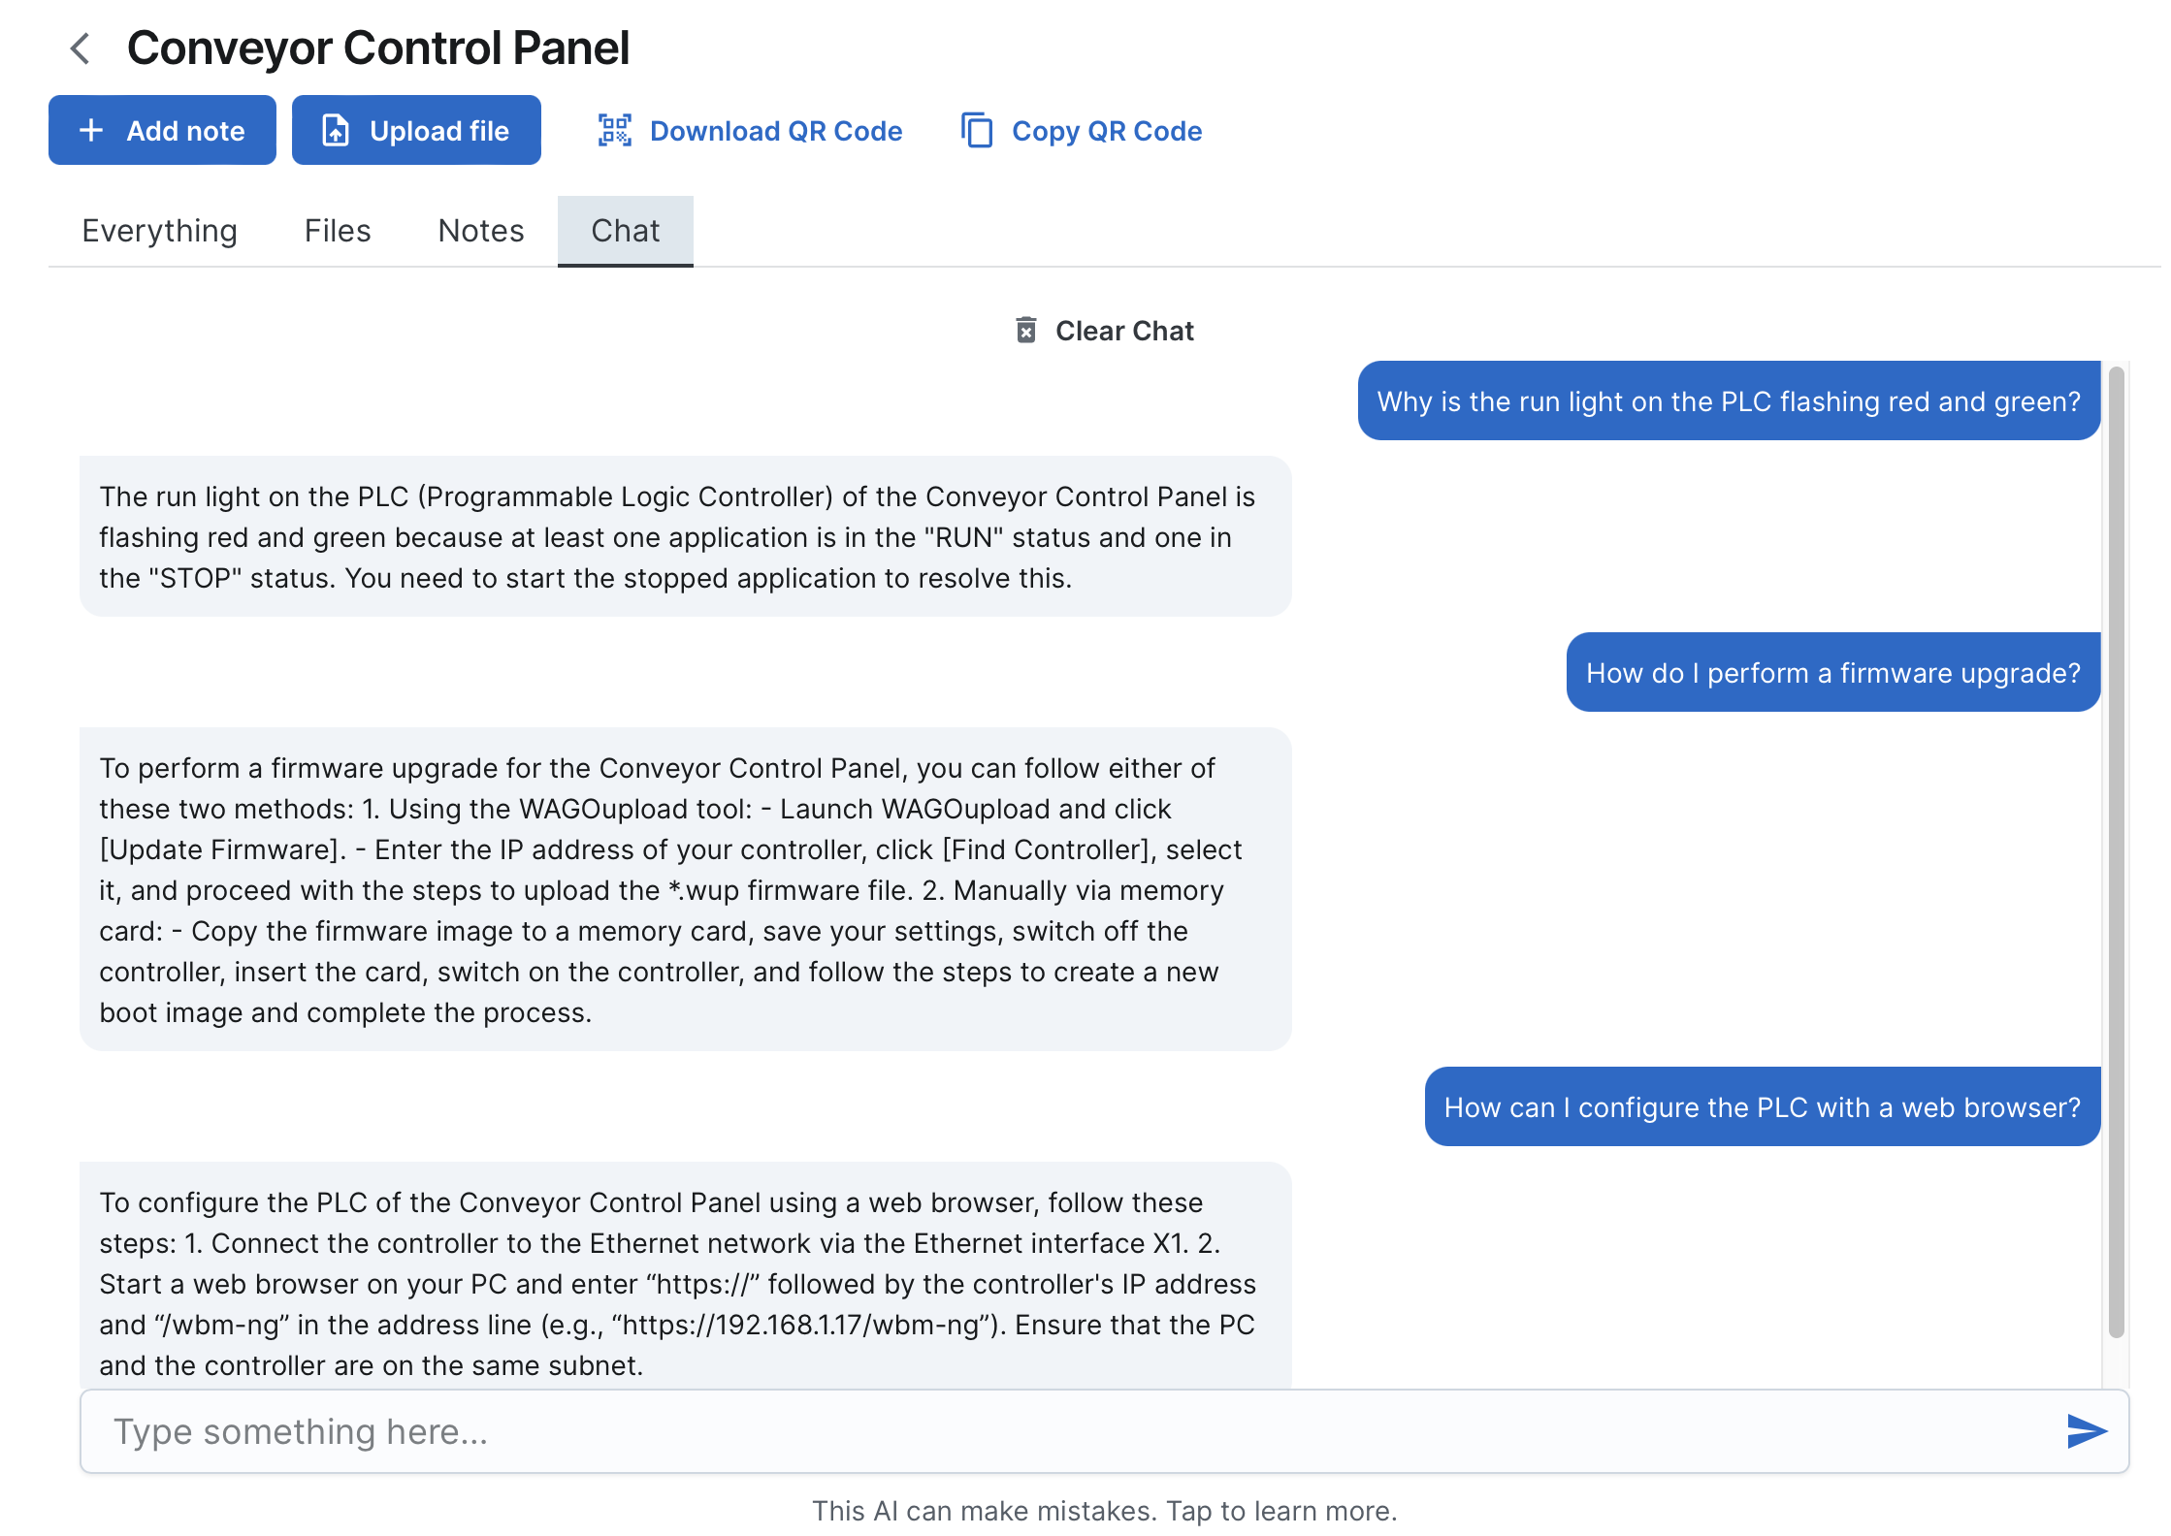
Task: Clear the chat history with Clear Chat
Action: pos(1105,330)
